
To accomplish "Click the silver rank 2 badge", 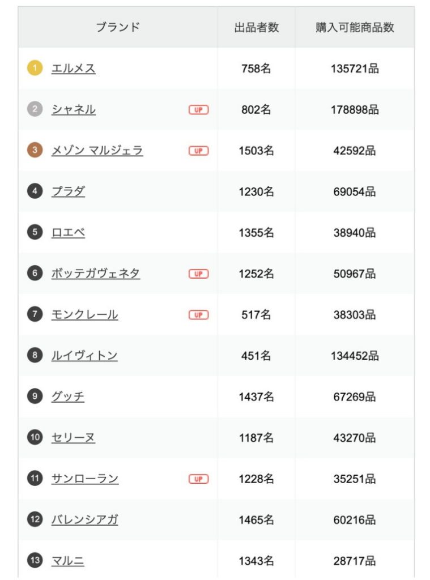I will point(35,109).
